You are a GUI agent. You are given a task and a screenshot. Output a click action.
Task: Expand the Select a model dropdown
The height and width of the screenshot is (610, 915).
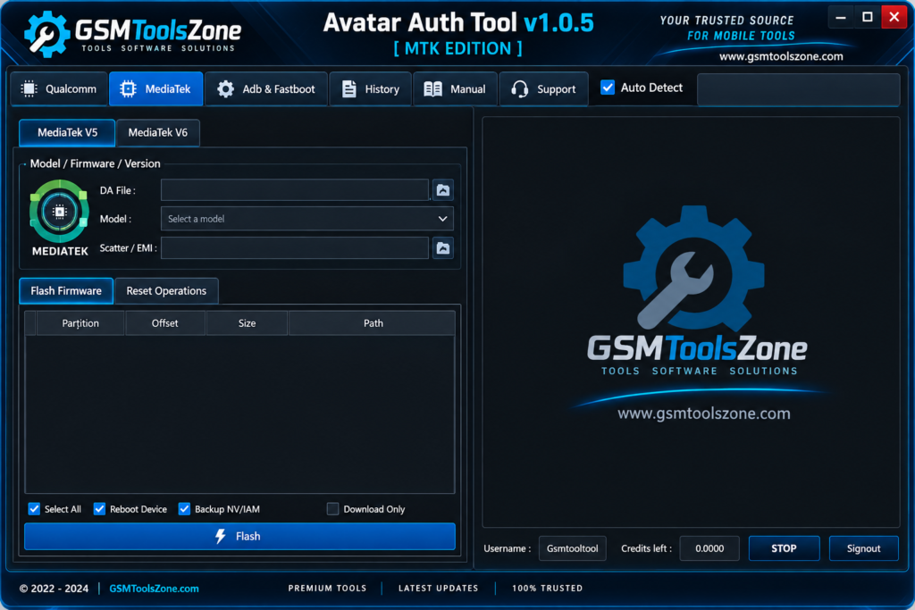coord(307,219)
